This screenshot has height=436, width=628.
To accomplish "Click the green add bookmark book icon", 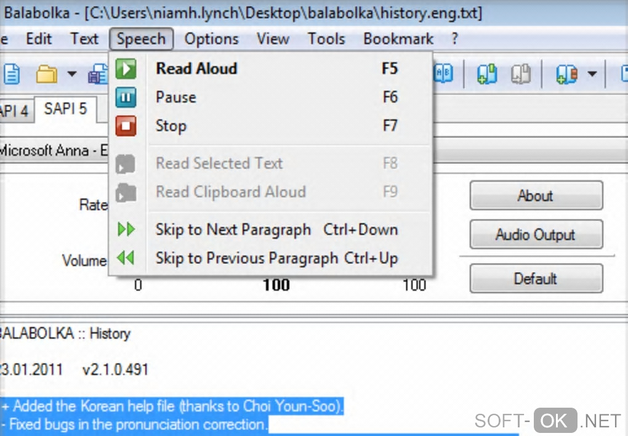I will click(487, 74).
